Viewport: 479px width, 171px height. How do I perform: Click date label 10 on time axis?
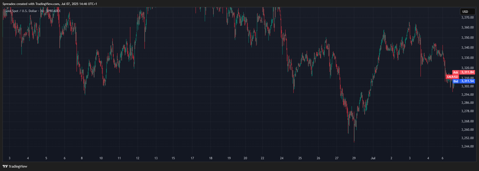[x=101, y=158]
